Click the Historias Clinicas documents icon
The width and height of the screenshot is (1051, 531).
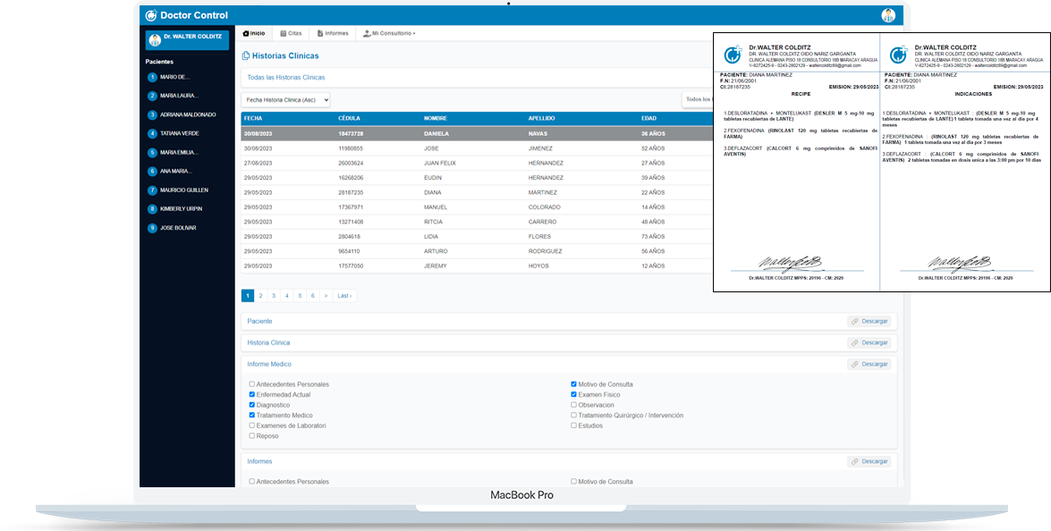tap(245, 55)
